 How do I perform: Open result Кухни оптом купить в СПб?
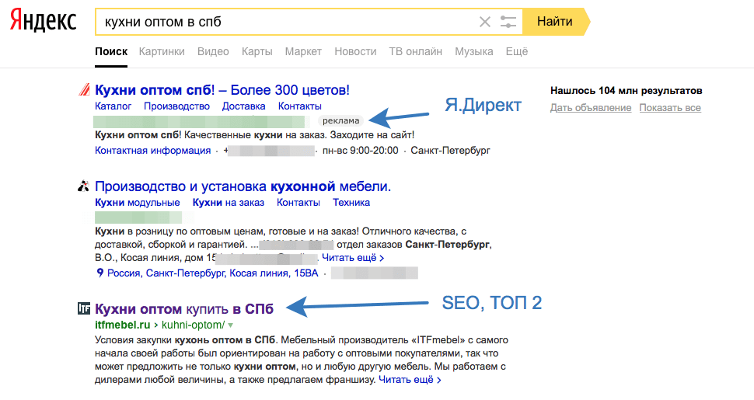(x=184, y=308)
